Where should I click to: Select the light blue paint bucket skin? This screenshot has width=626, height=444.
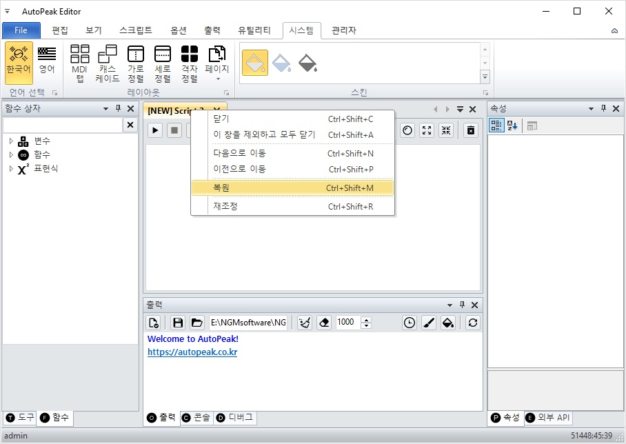(x=281, y=63)
